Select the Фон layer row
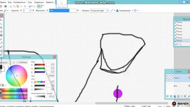Image resolution: width=190 pixels, height=107 pixels. click(x=178, y=86)
